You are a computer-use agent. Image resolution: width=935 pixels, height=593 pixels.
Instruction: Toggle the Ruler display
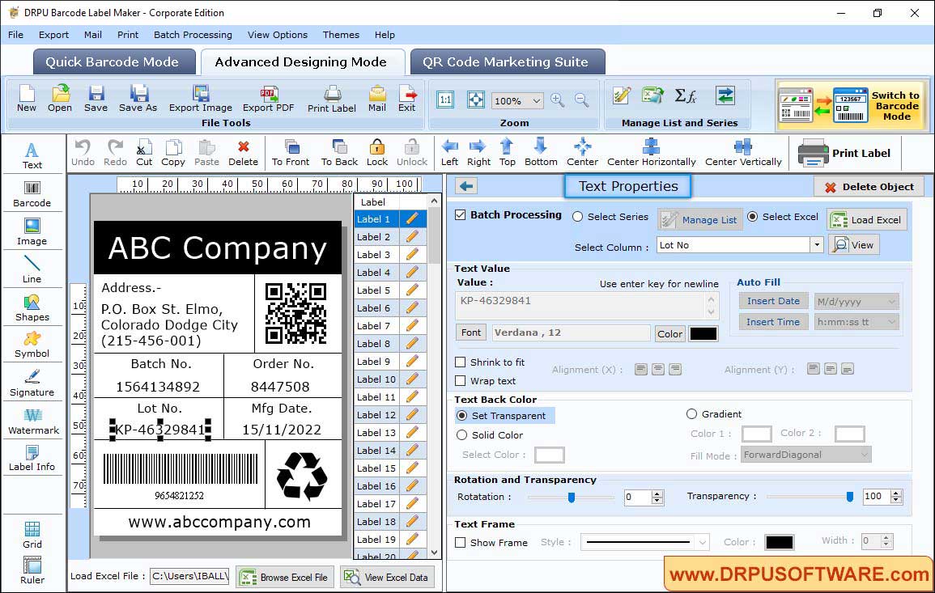(32, 571)
